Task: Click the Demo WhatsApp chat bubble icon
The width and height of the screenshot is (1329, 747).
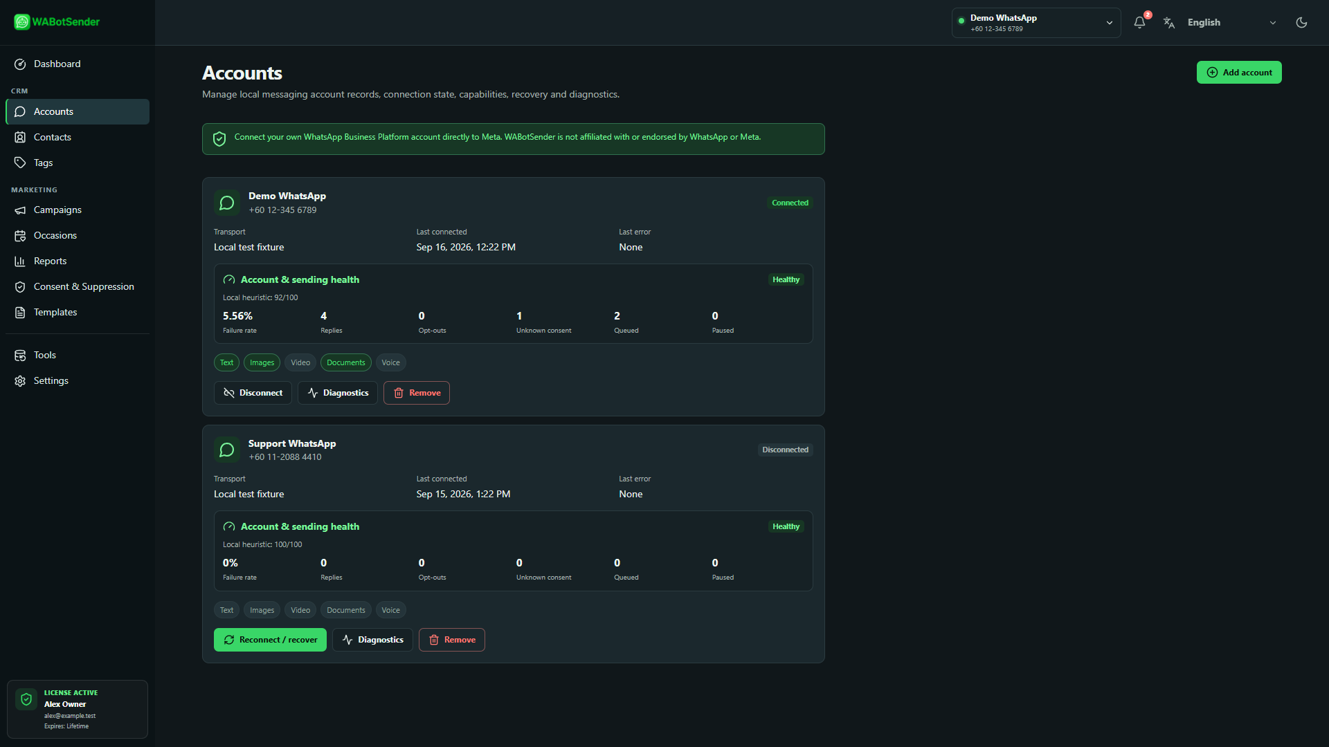Action: (x=227, y=203)
